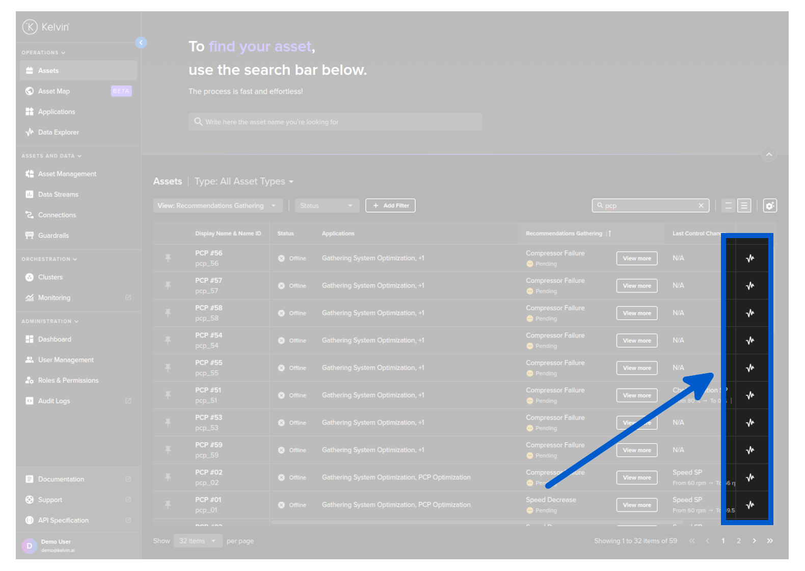
Task: Pin the PCP #56 asset
Action: click(x=168, y=258)
